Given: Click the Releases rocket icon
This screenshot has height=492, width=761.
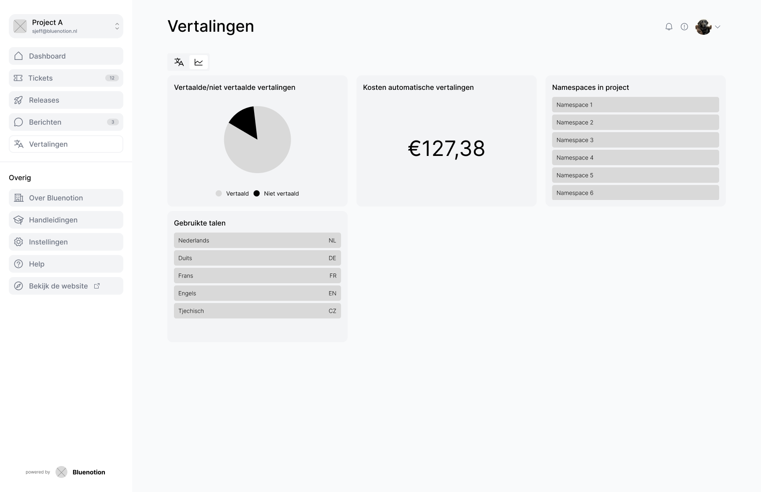Looking at the screenshot, I should [18, 100].
